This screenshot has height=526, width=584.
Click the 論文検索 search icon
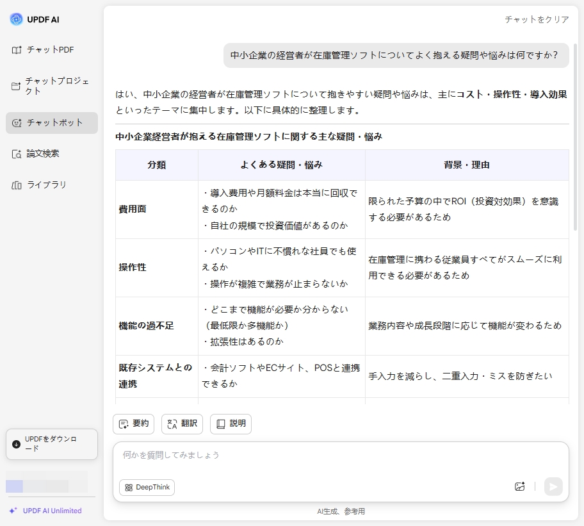[x=17, y=154]
